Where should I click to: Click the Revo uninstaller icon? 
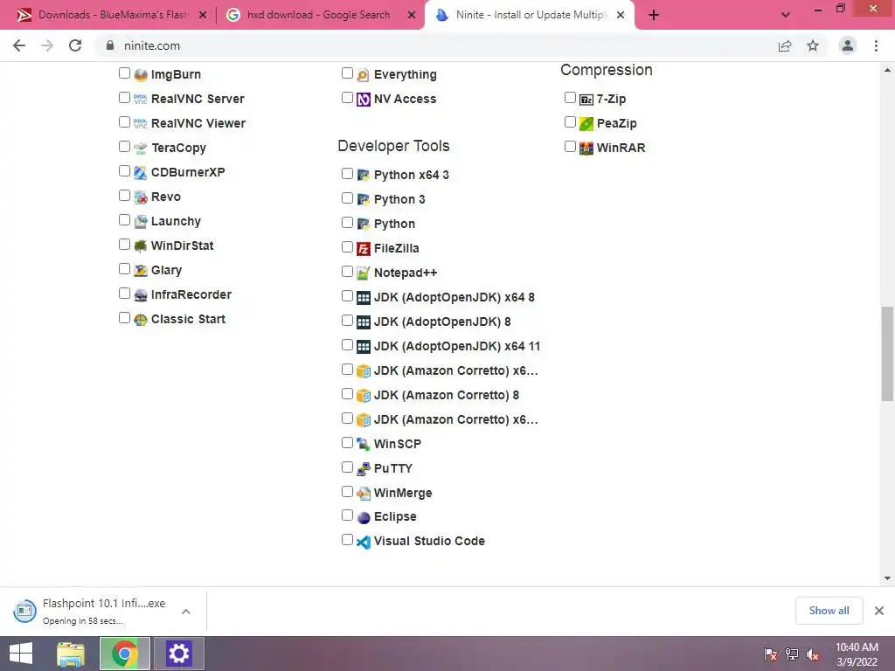141,197
